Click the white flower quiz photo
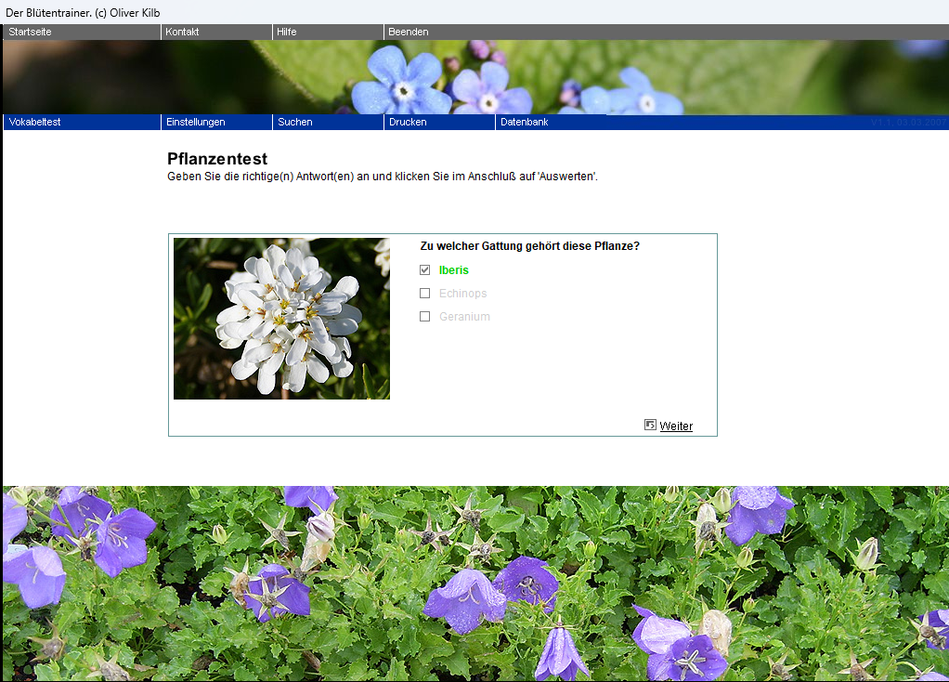Viewport: 949px width, 682px height. point(281,319)
